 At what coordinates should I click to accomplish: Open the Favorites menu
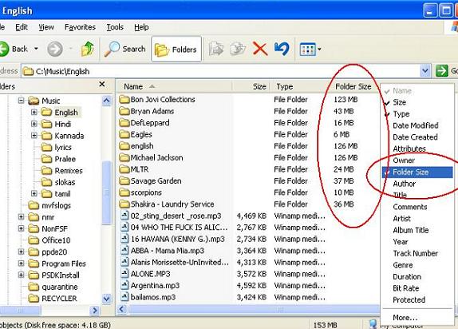pyautogui.click(x=80, y=27)
